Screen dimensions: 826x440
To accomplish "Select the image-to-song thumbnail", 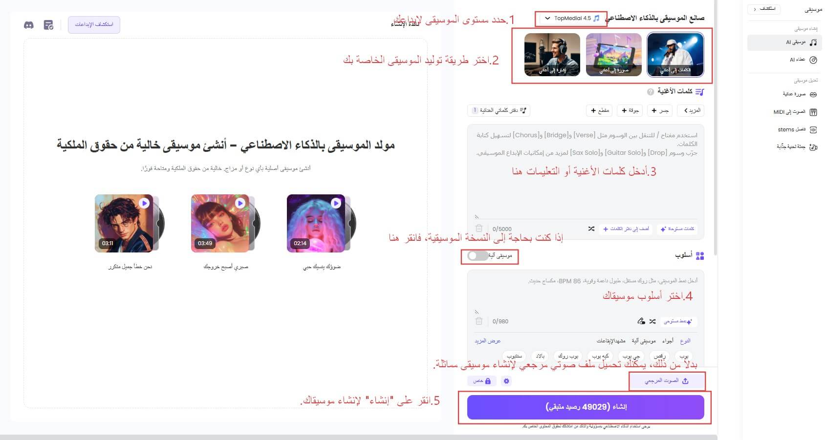I will click(x=614, y=55).
